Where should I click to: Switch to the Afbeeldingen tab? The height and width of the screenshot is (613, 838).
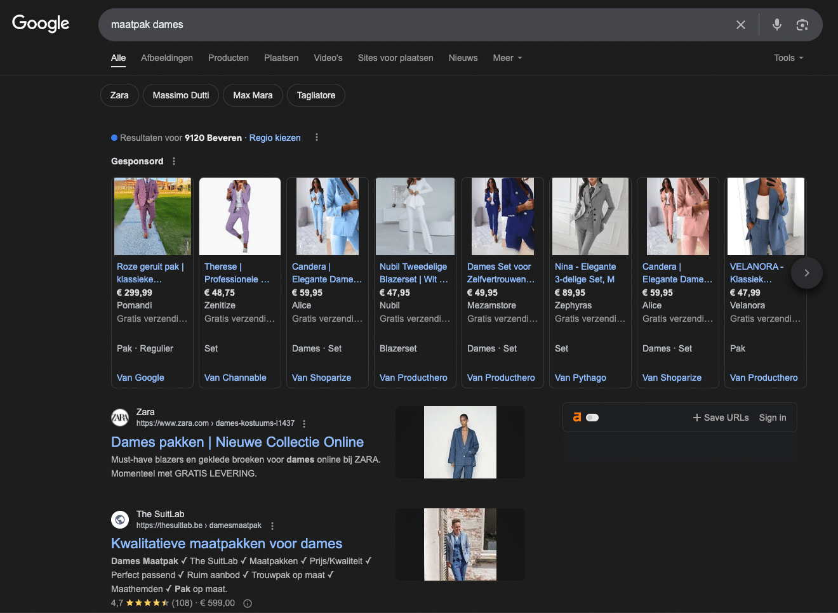click(x=167, y=58)
